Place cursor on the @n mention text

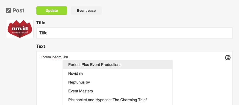pos(65,57)
